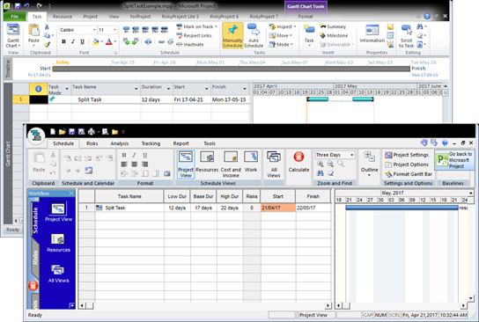This screenshot has height=322, width=479.
Task: Open Project Settings in RiskyProject
Action: pos(407,155)
